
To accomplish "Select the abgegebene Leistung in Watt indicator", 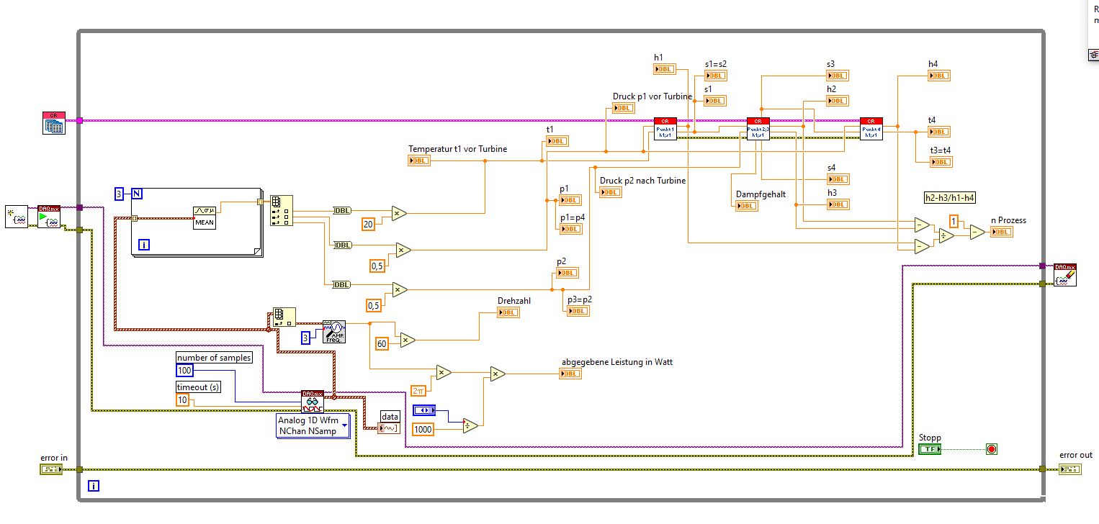I will (x=570, y=374).
